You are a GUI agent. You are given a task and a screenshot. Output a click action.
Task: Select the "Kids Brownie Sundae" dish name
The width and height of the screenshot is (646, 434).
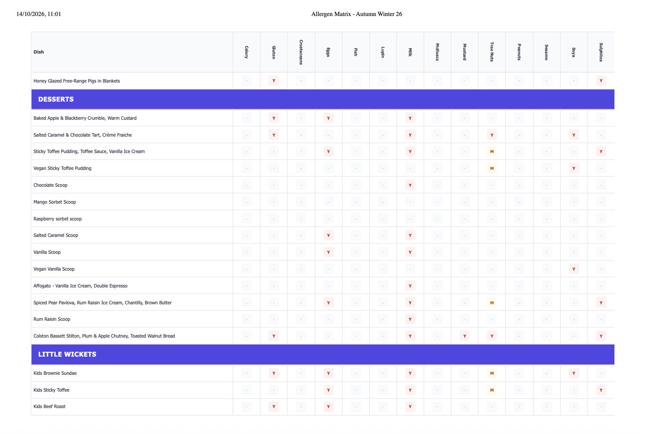tap(55, 373)
